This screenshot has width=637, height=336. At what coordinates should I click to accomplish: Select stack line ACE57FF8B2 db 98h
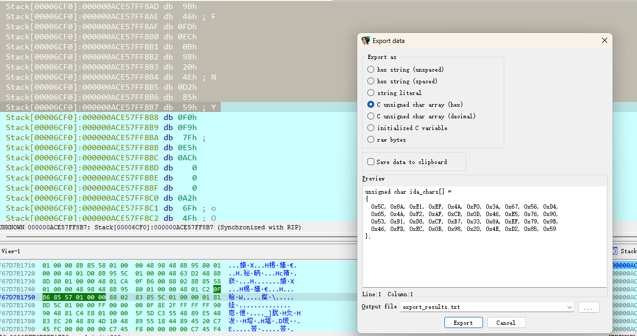[x=101, y=57]
